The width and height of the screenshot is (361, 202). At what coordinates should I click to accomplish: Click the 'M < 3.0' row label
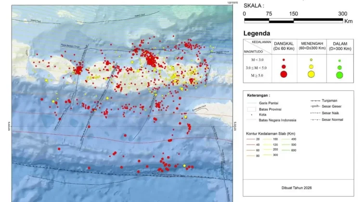coord(258,60)
